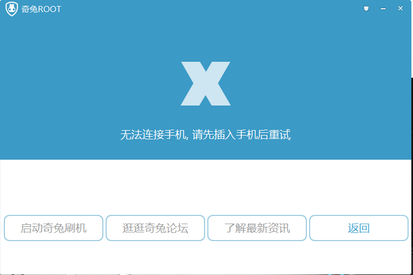The height and width of the screenshot is (275, 413).
Task: Click blank white area below the 返回 button
Action: (359, 256)
